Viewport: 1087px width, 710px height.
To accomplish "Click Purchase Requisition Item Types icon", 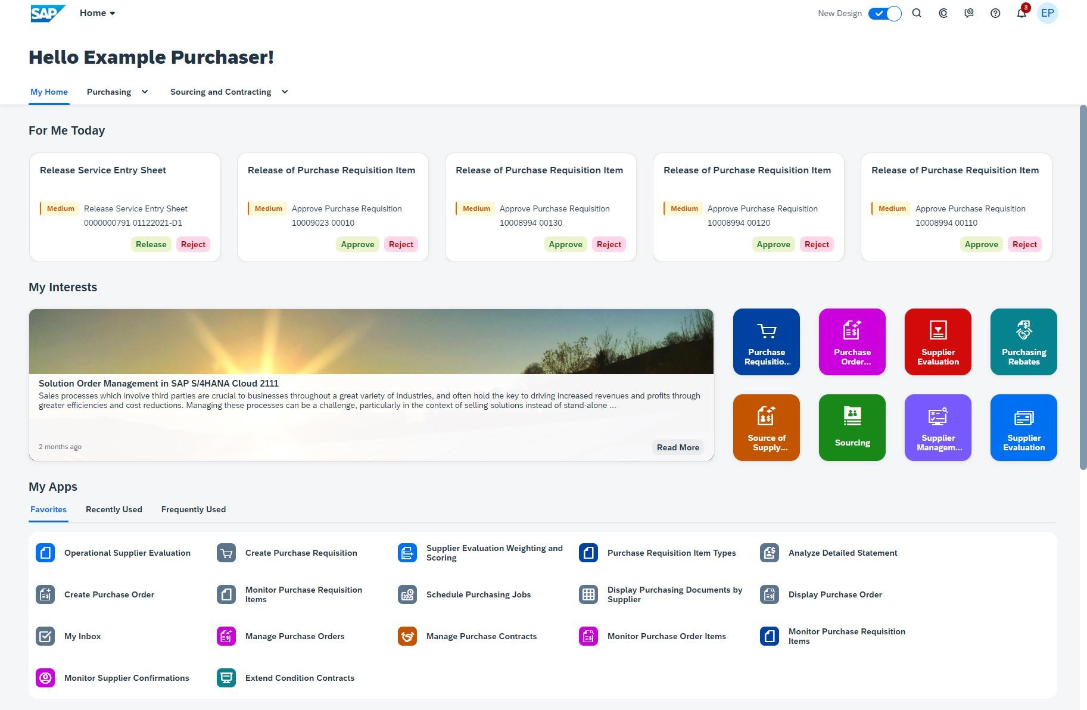I will click(x=588, y=553).
